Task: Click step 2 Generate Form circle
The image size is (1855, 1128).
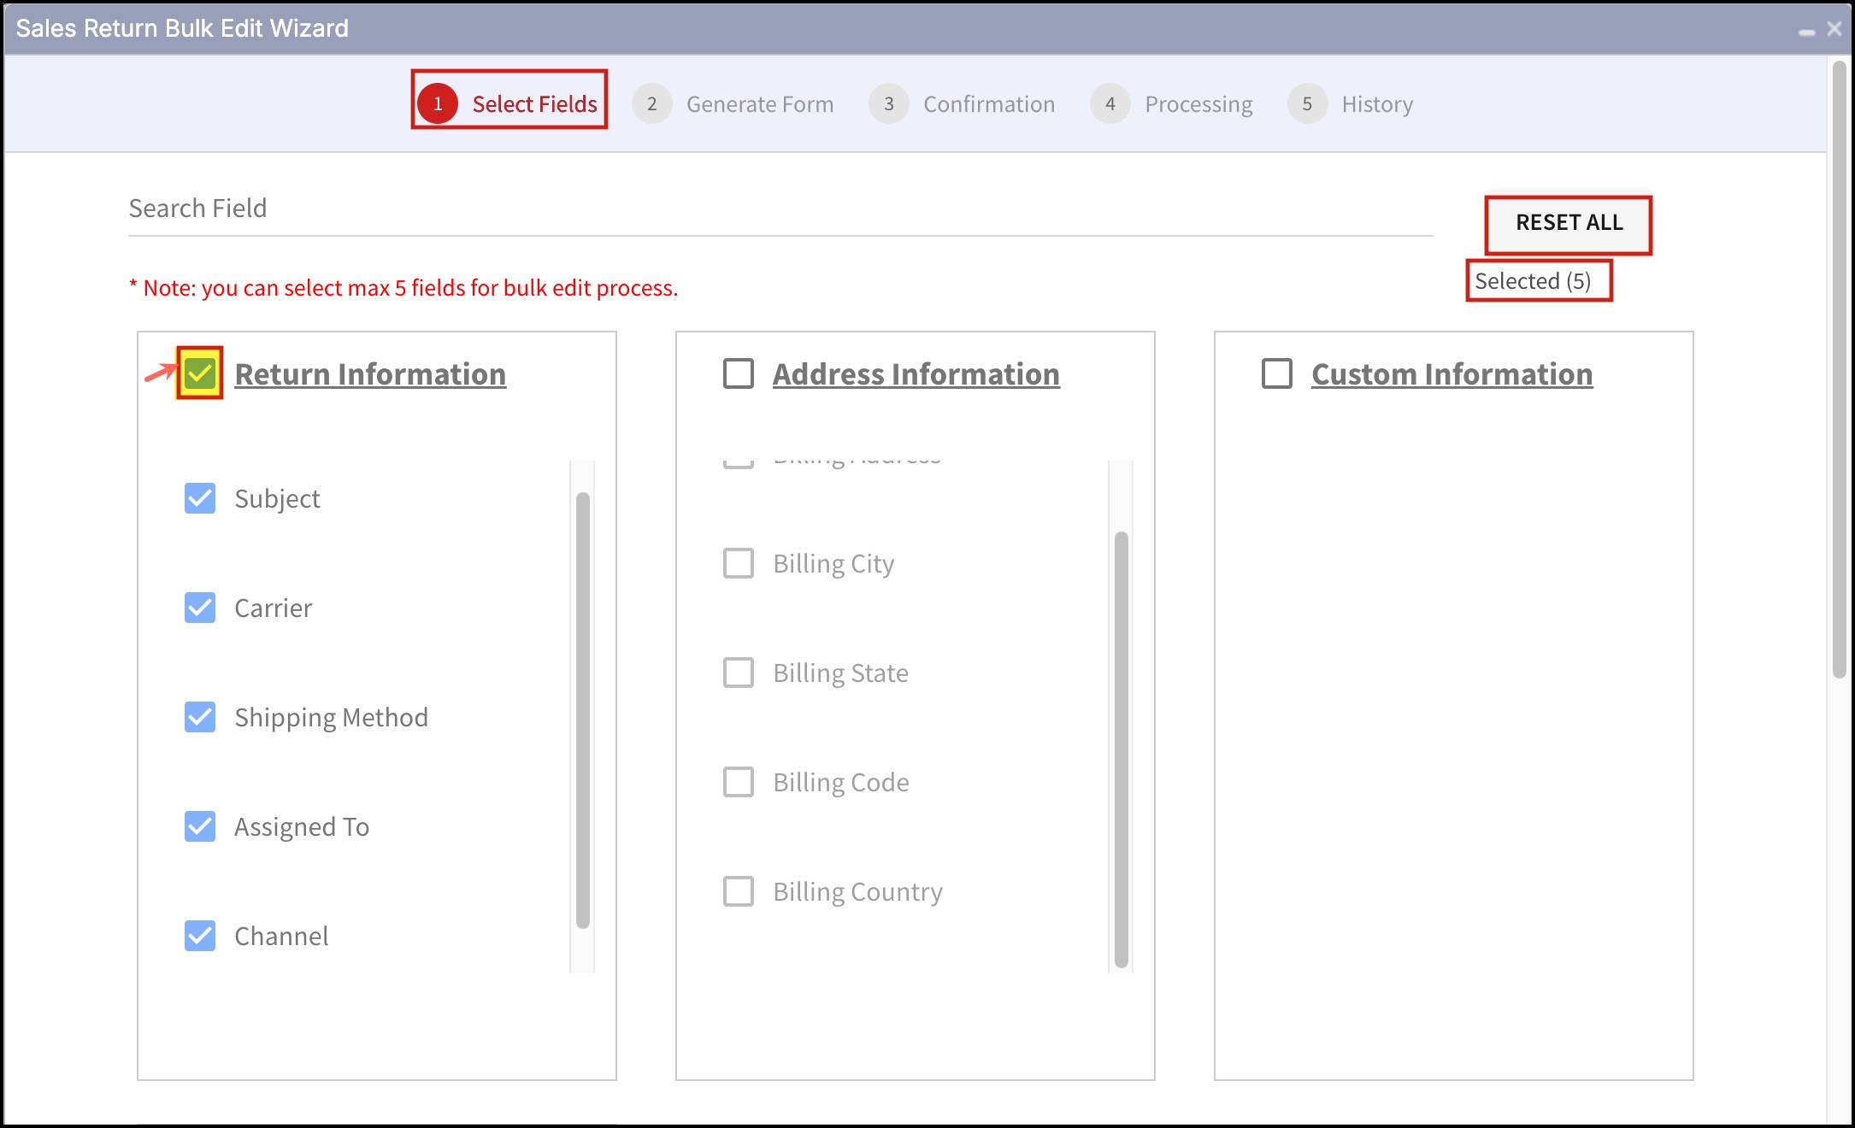Action: (x=651, y=103)
